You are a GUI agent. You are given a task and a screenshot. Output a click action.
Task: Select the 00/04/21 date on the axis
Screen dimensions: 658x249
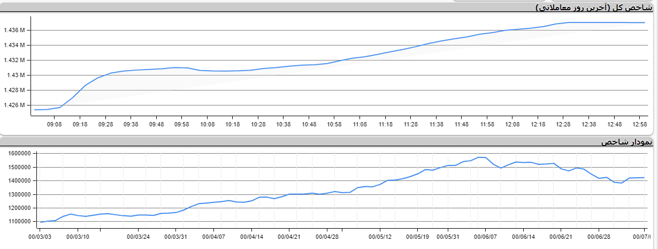pos(289,236)
